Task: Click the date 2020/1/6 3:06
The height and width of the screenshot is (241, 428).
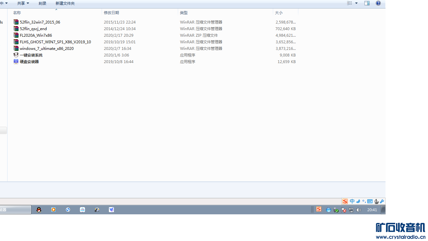Action: [x=116, y=55]
